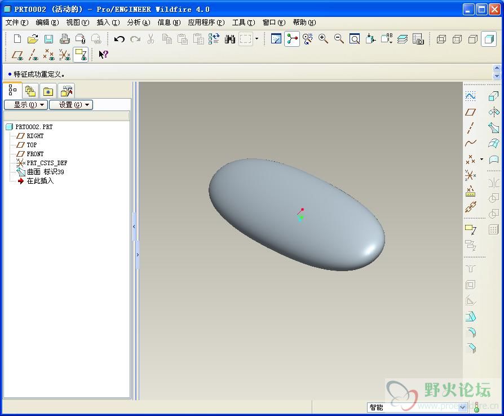This screenshot has height=416, width=504.
Task: Switch to the Favorites tab
Action: pyautogui.click(x=48, y=91)
